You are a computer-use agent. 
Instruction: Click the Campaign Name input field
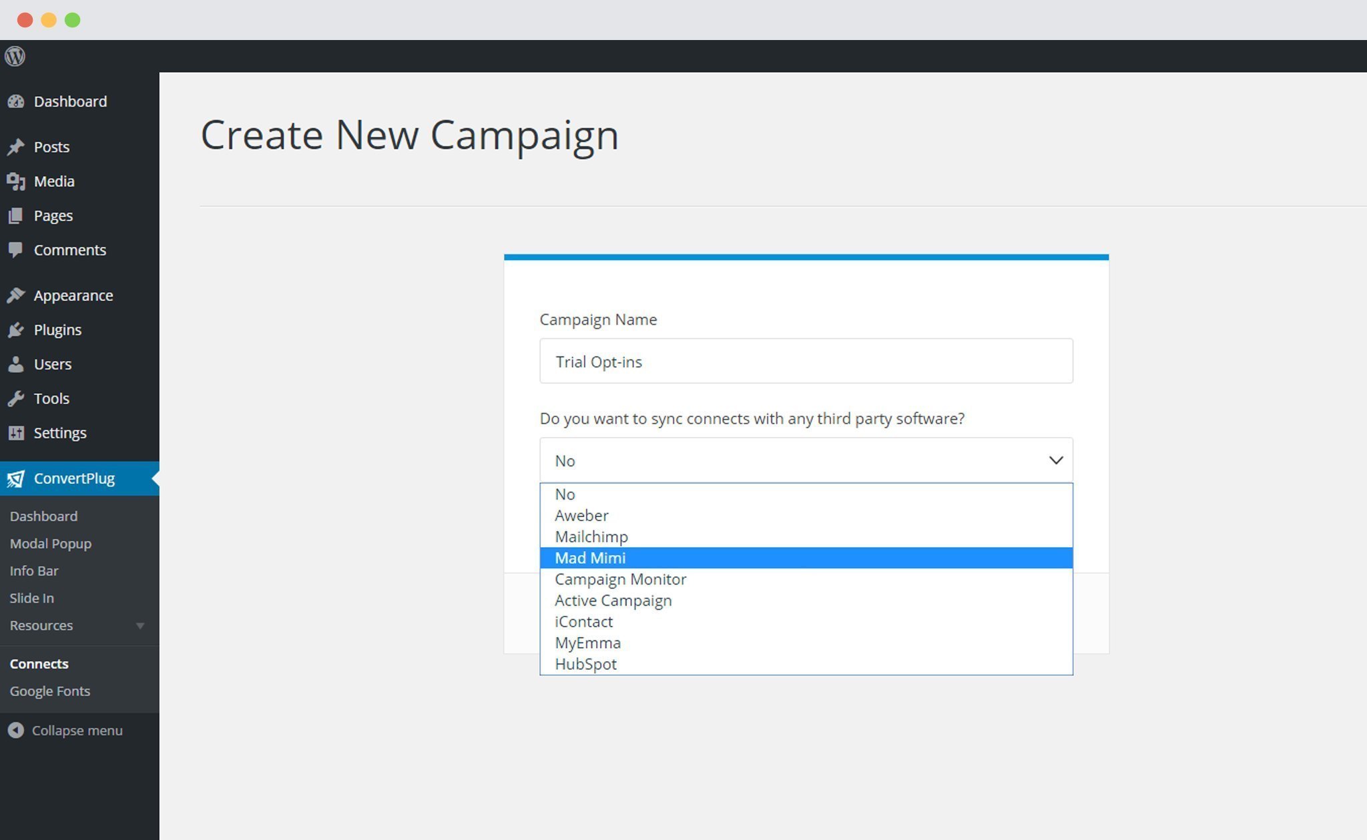click(x=806, y=361)
